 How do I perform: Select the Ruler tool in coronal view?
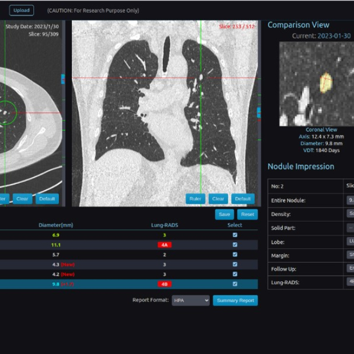point(195,199)
